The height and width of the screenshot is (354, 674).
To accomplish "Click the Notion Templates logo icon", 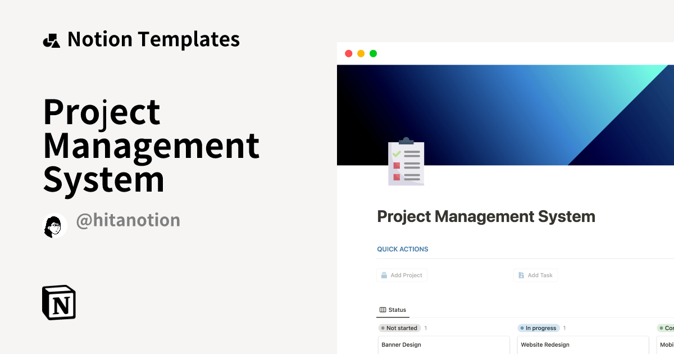I will click(51, 39).
